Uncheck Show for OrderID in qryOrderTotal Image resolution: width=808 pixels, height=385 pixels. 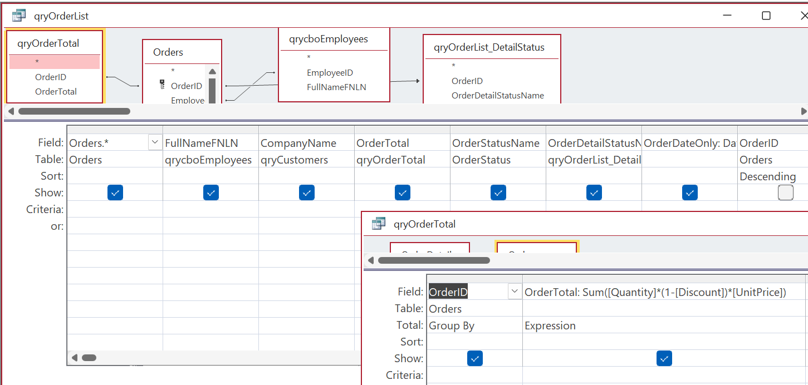tap(475, 358)
